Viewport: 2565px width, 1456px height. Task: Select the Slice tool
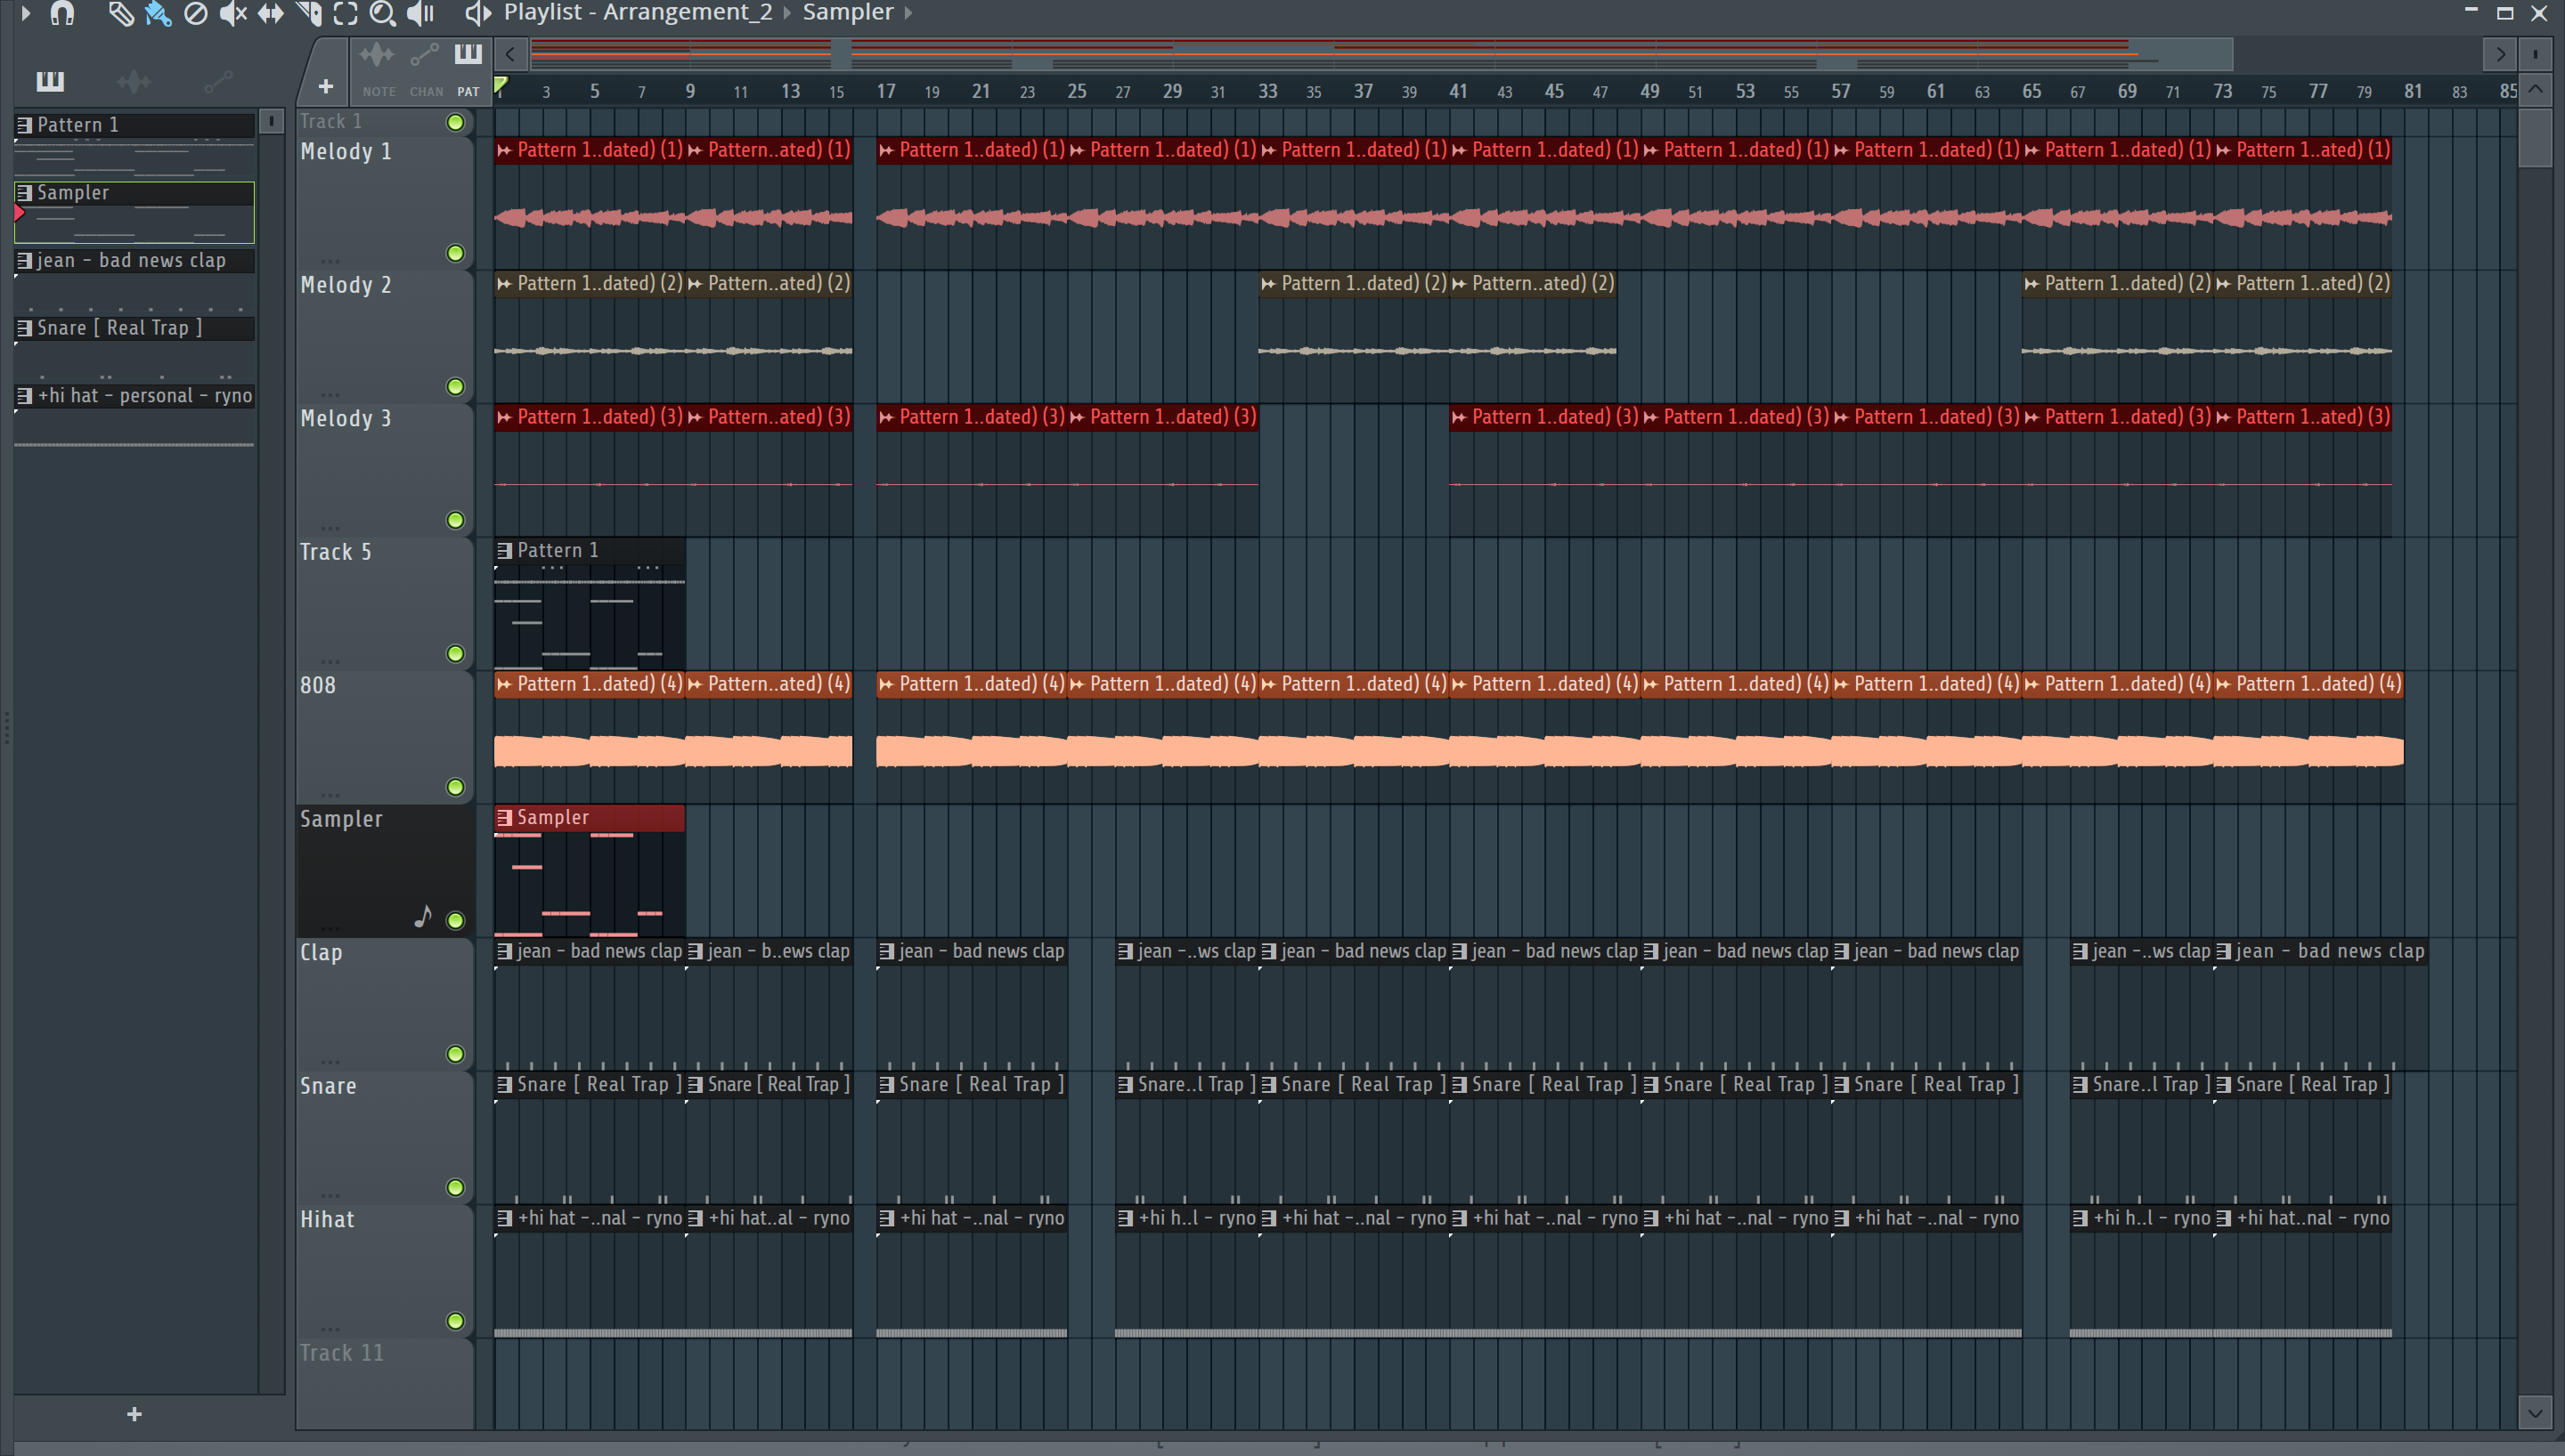coord(308,13)
